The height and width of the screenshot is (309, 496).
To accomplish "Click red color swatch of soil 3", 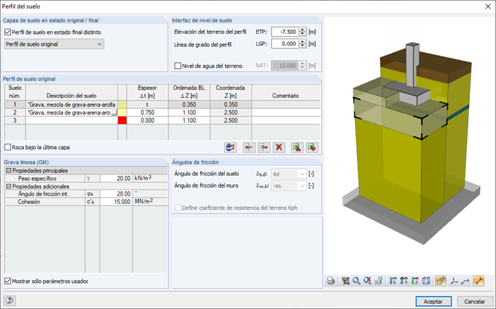I will coord(122,120).
